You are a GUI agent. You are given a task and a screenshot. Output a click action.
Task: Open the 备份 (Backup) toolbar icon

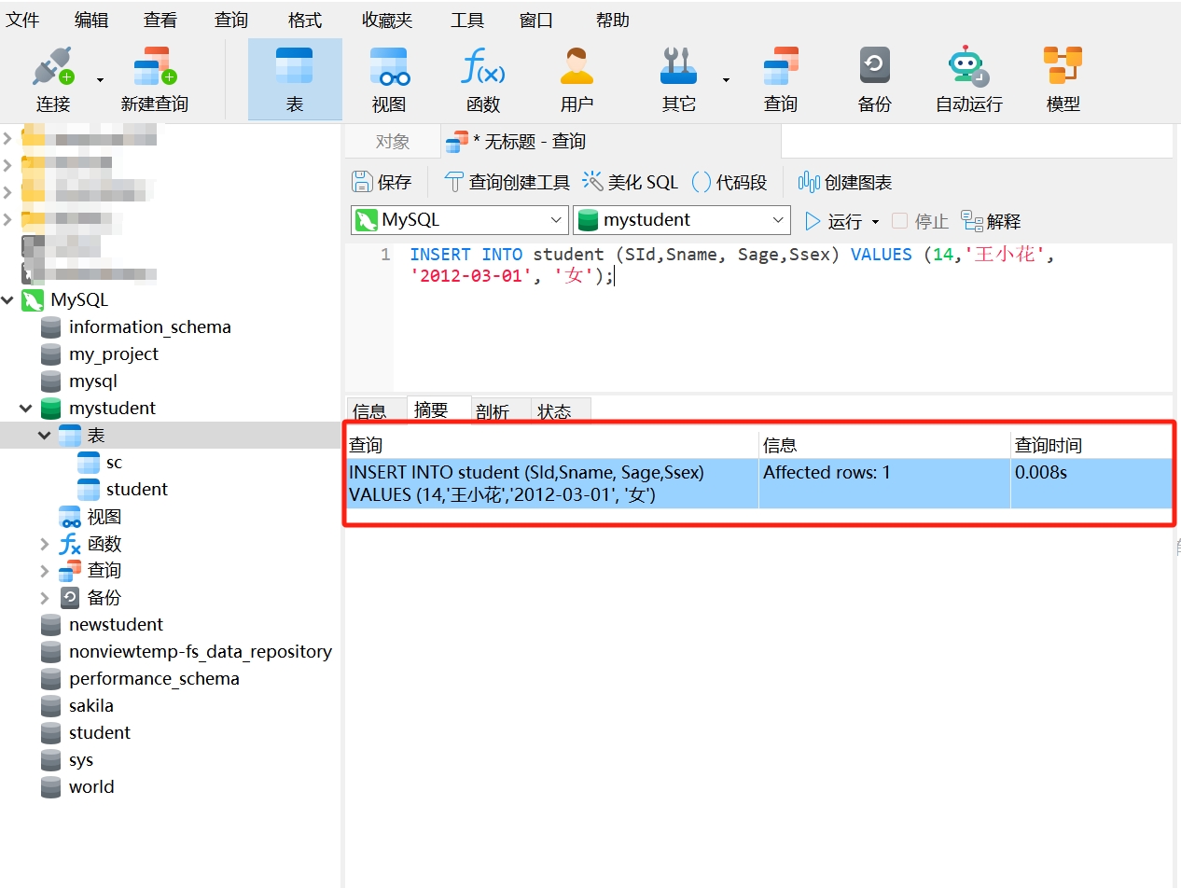tap(874, 78)
